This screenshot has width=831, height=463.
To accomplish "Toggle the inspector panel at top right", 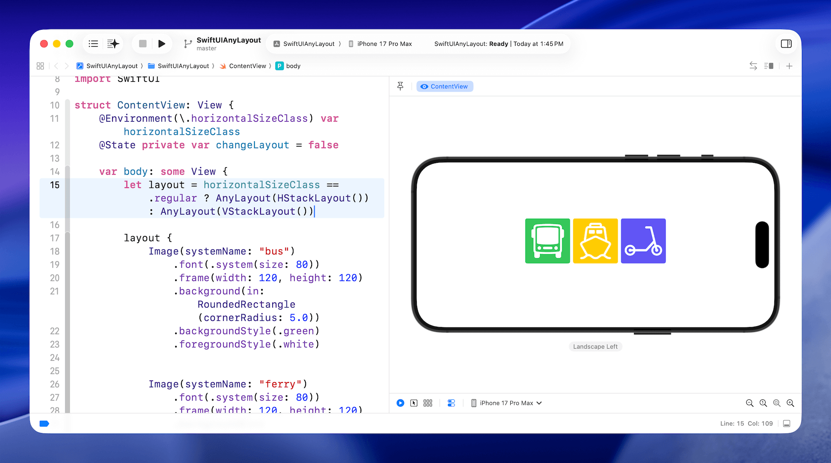I will 786,44.
